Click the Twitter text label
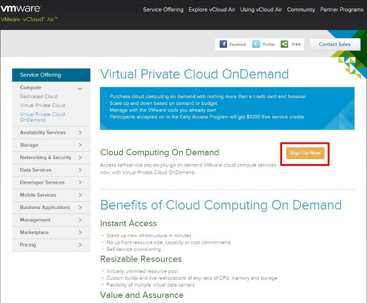Viewport: 367px width, 303px height. click(269, 44)
